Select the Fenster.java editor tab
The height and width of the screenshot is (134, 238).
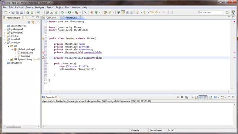[71, 18]
